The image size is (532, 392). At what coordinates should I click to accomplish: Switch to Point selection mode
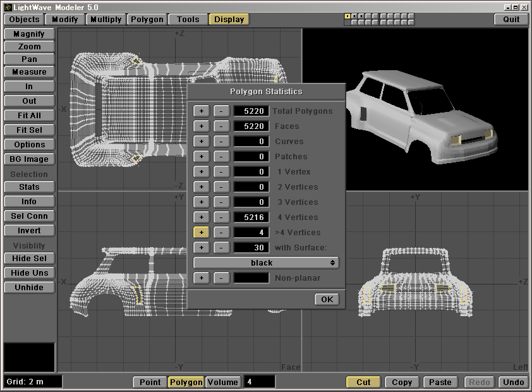tap(150, 382)
